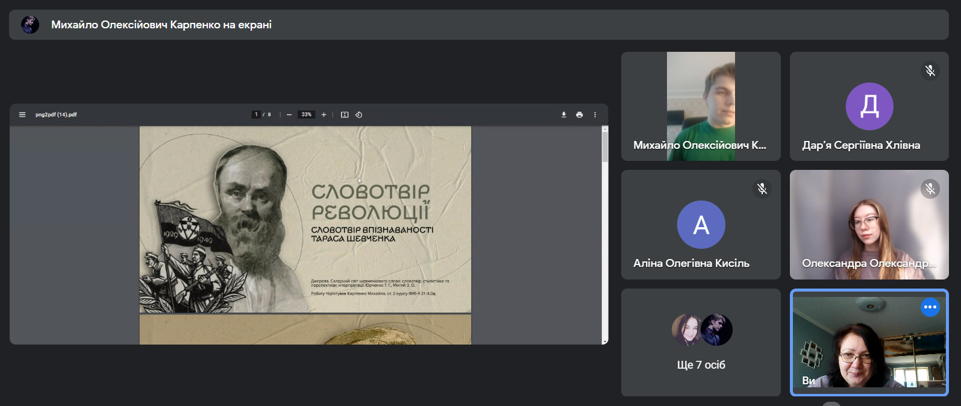
Task: Print the PDF document
Action: (x=580, y=114)
